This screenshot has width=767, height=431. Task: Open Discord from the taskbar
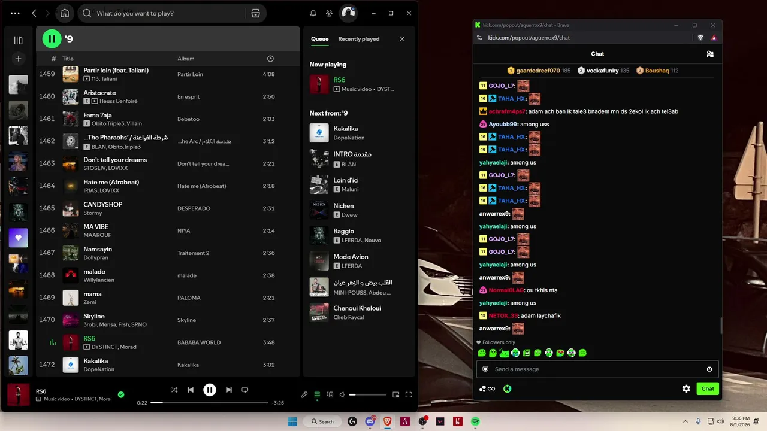(x=370, y=421)
